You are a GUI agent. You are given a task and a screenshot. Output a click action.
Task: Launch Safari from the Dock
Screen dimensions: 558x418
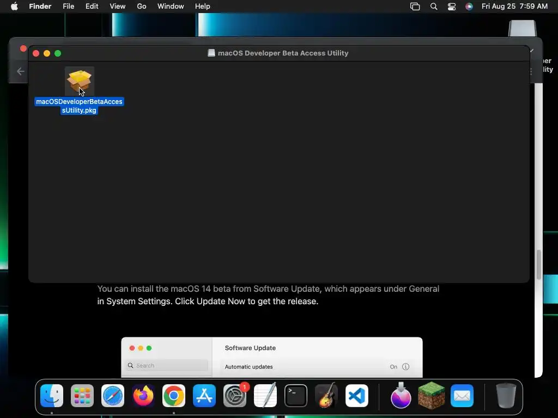(113, 396)
